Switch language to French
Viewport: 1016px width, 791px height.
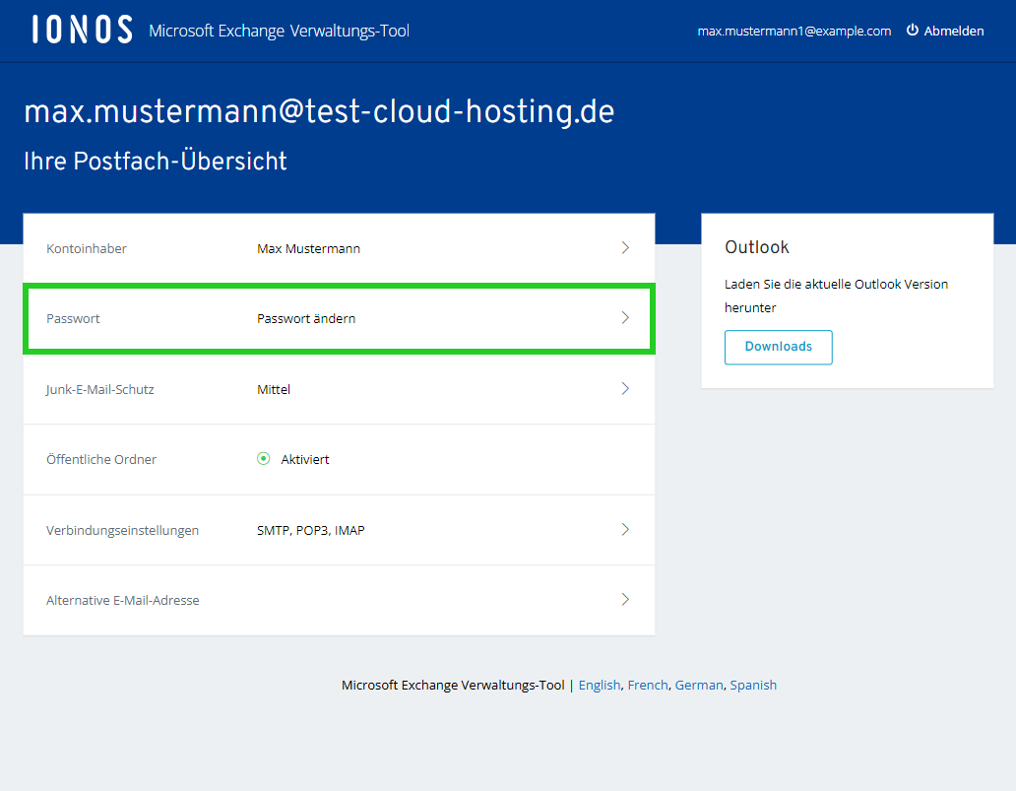pos(648,686)
